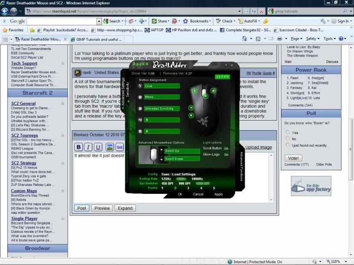This screenshot has width=354, height=265.
Task: Open the Safety menu dropdown
Action: (x=313, y=39)
